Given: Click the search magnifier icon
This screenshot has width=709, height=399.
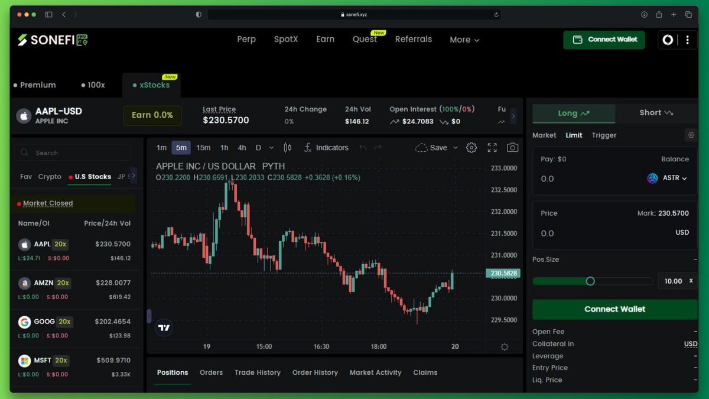Looking at the screenshot, I should point(24,153).
